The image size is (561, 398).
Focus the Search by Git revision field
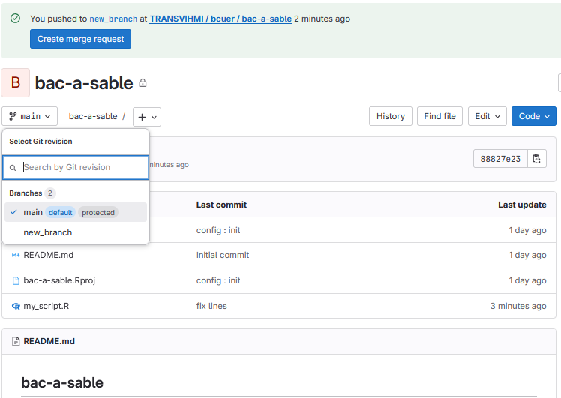click(x=82, y=168)
